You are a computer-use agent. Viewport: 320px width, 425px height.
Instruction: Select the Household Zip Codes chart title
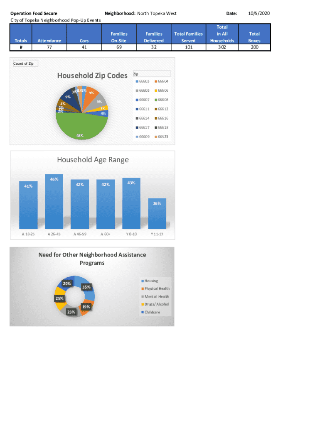(92, 76)
